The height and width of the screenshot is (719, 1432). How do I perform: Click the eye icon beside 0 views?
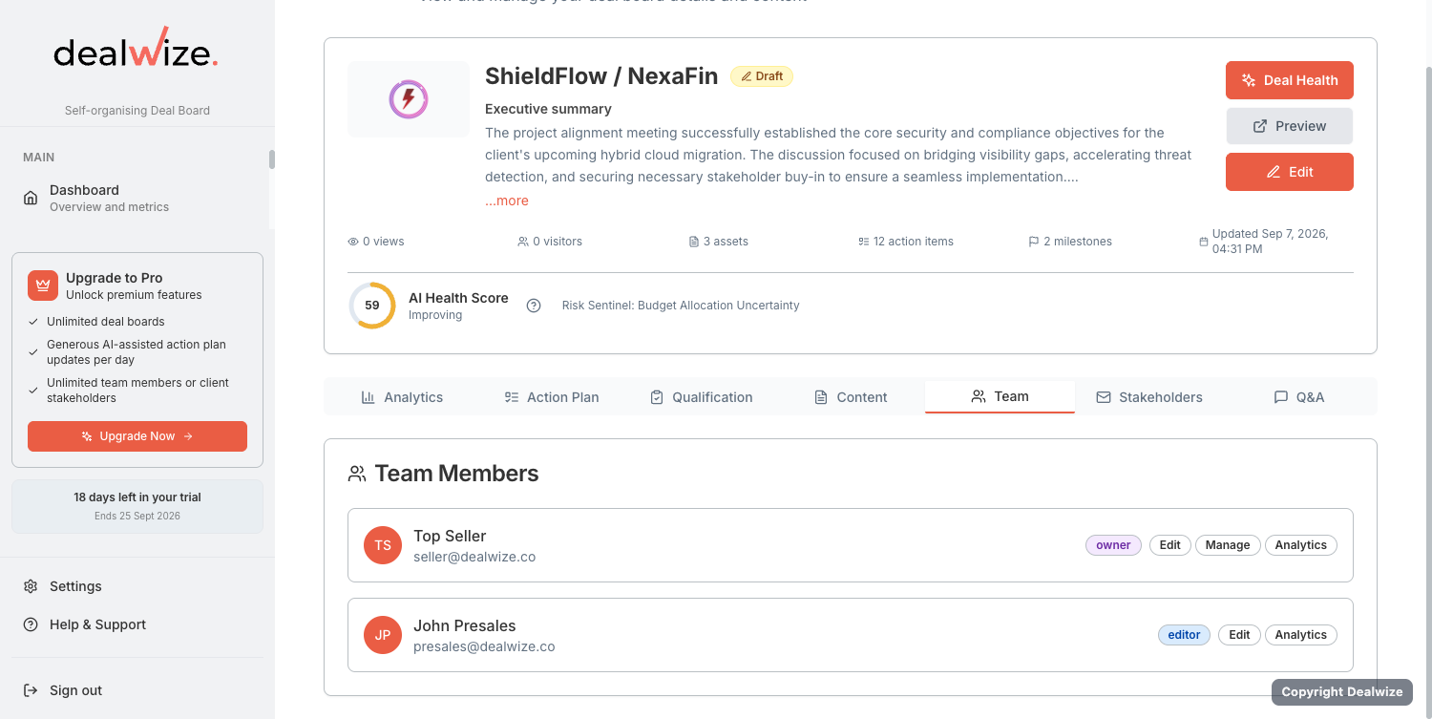(x=353, y=242)
